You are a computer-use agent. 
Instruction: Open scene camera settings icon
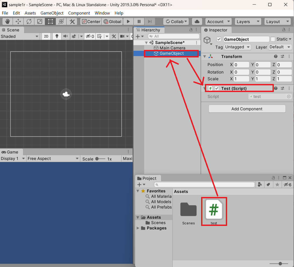(x=122, y=36)
